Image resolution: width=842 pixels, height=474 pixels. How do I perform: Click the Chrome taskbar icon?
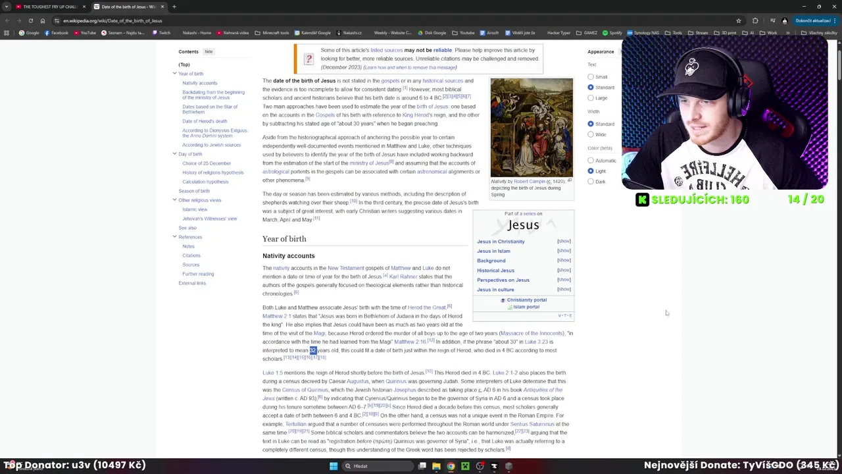pyautogui.click(x=451, y=466)
